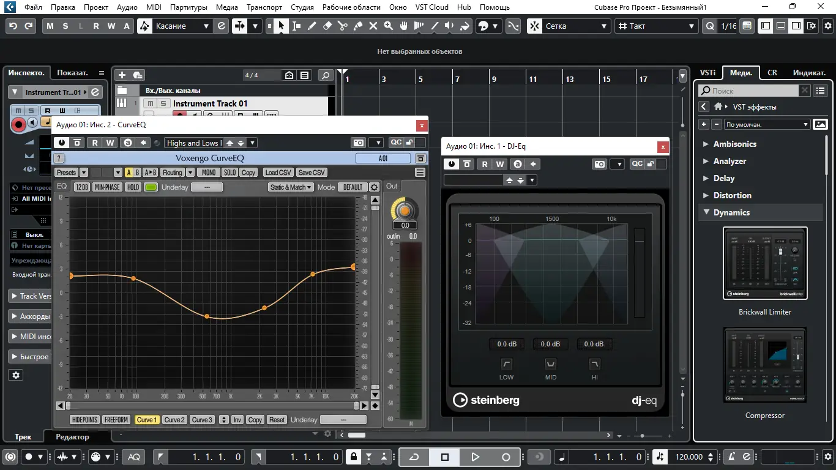
Task: Toggle the Cycle loop button
Action: [414, 457]
